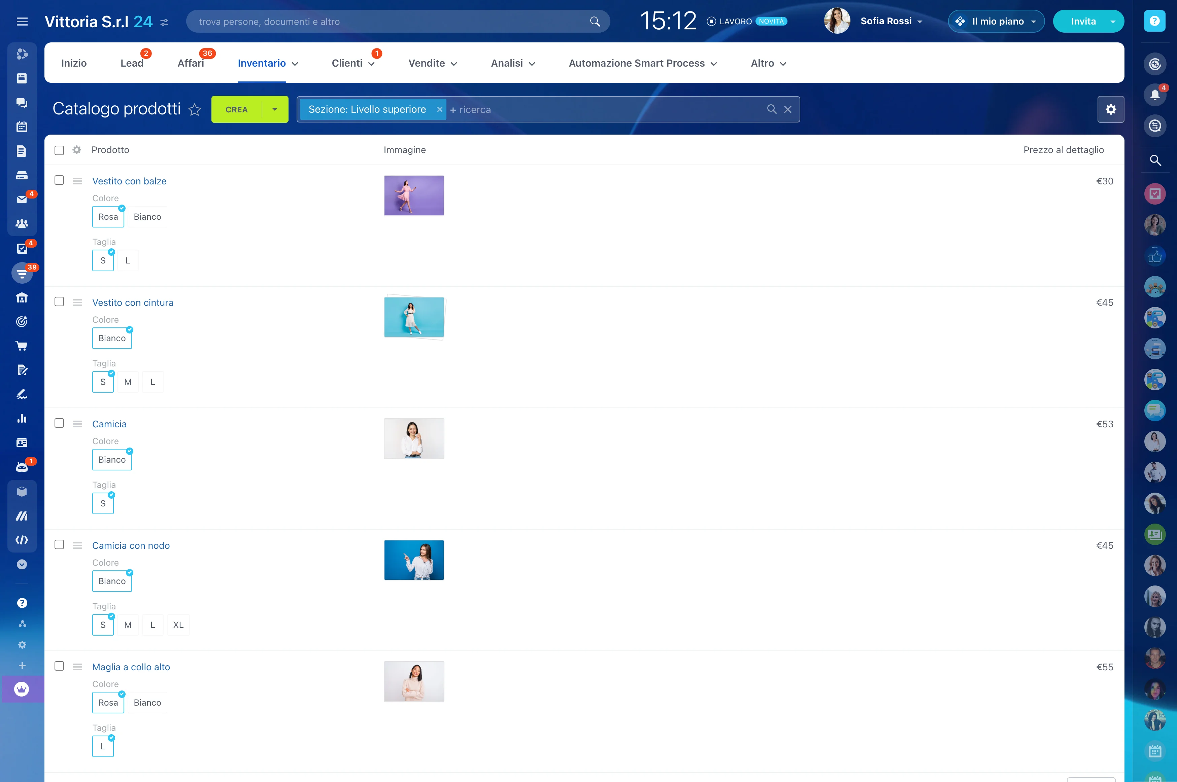Click the shopping cart sidebar icon
Screen dimensions: 1177x782
[22, 346]
